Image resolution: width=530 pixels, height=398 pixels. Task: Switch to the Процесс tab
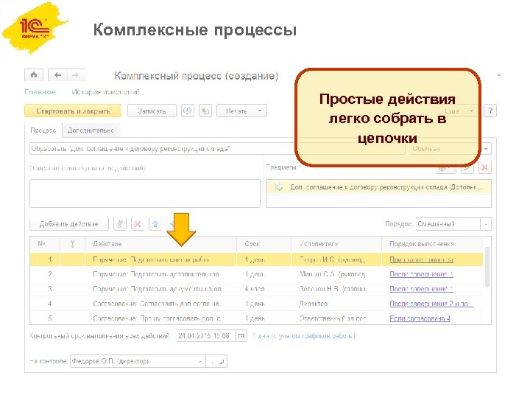[43, 130]
